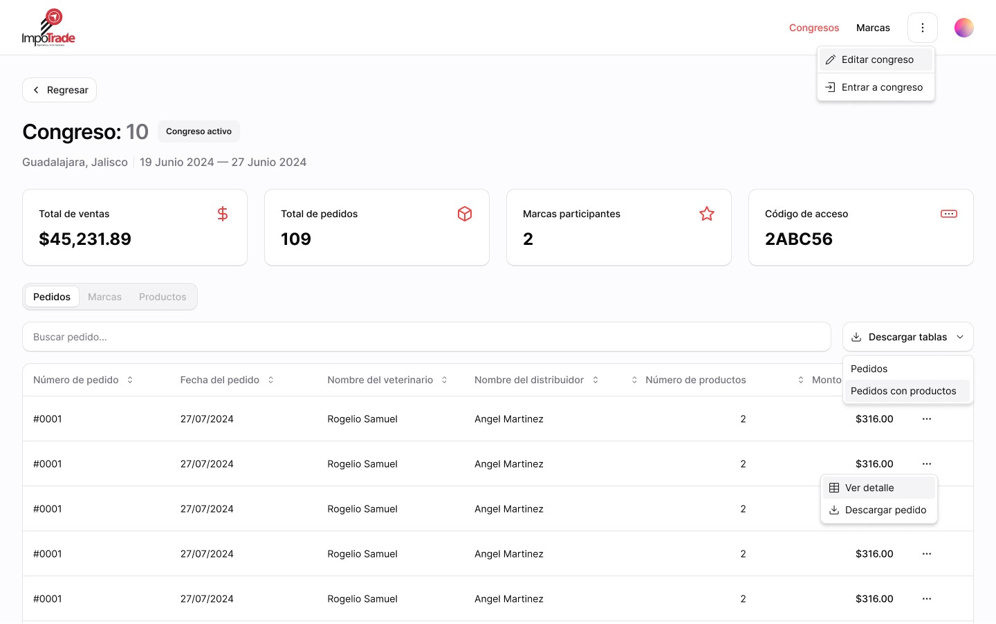Click the box icon in Total de pedidos
Screen dimensions: 996x624
click(x=465, y=214)
